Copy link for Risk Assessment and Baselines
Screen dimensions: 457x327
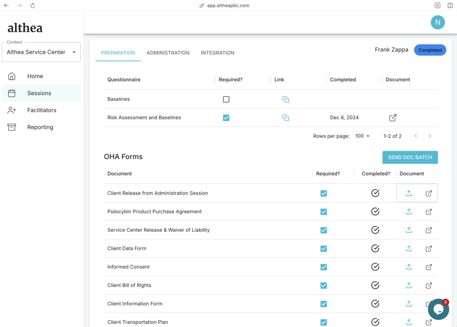[x=286, y=118]
